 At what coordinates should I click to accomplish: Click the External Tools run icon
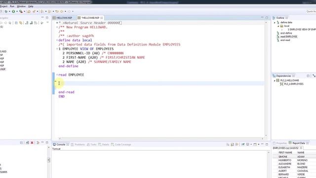coord(21,11)
